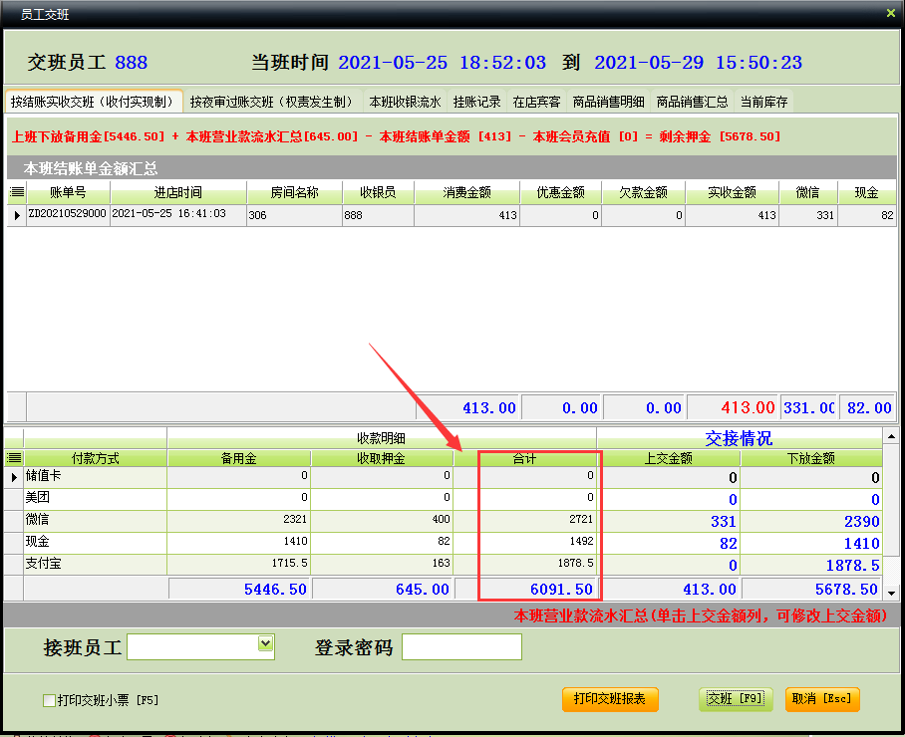Open the 当前库存 tab

(763, 102)
